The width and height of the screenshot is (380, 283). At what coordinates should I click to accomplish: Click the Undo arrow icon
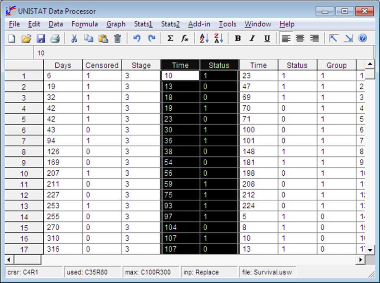coord(137,39)
